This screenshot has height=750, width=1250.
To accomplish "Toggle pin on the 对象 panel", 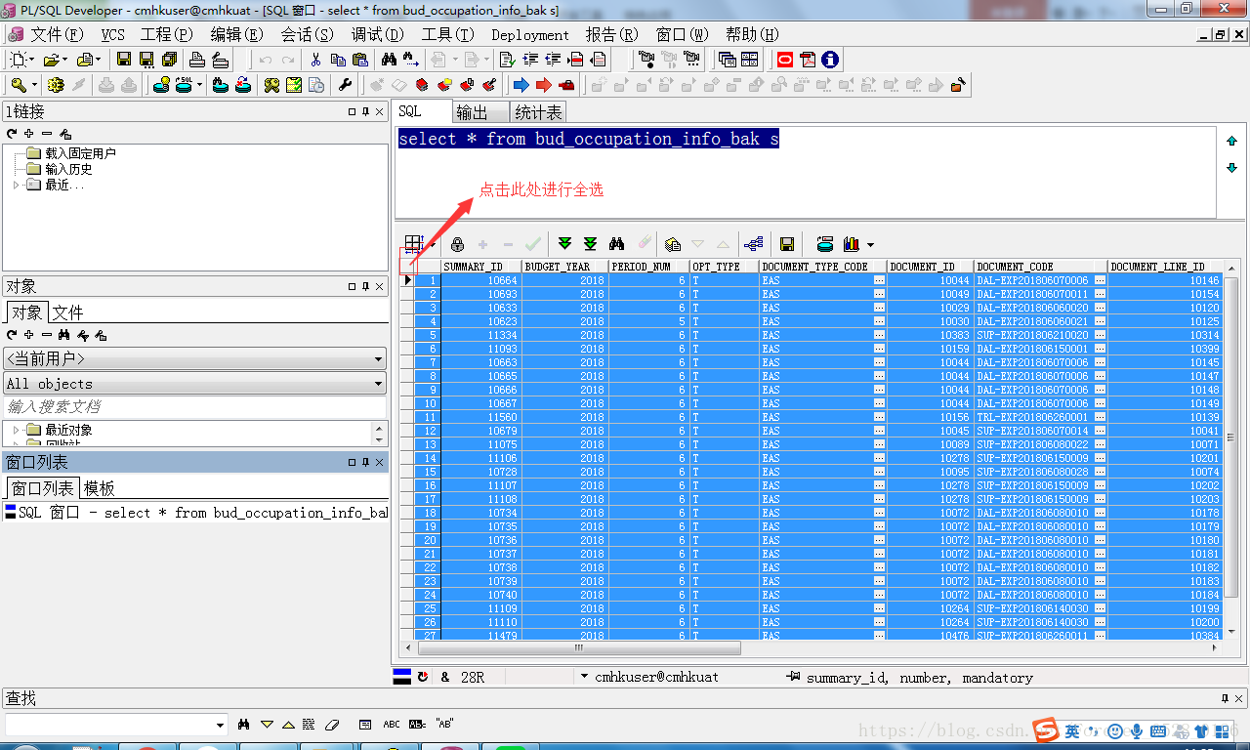I will point(366,286).
